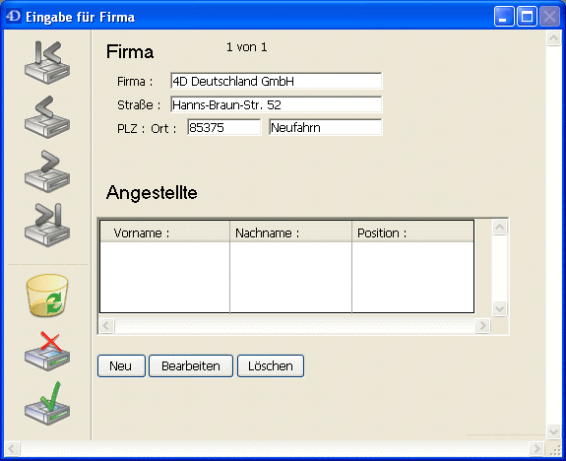The image size is (566, 461).
Task: Go to next record icon
Action: (x=47, y=170)
